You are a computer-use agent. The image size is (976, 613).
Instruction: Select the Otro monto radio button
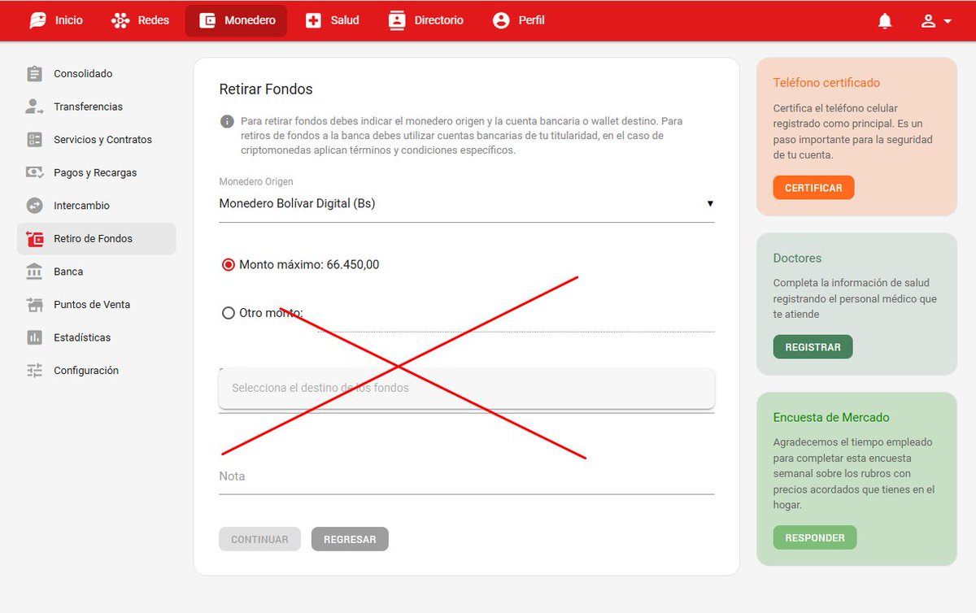pyautogui.click(x=229, y=313)
